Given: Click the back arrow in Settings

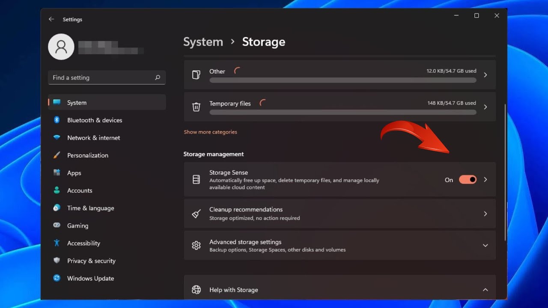Looking at the screenshot, I should 51,19.
